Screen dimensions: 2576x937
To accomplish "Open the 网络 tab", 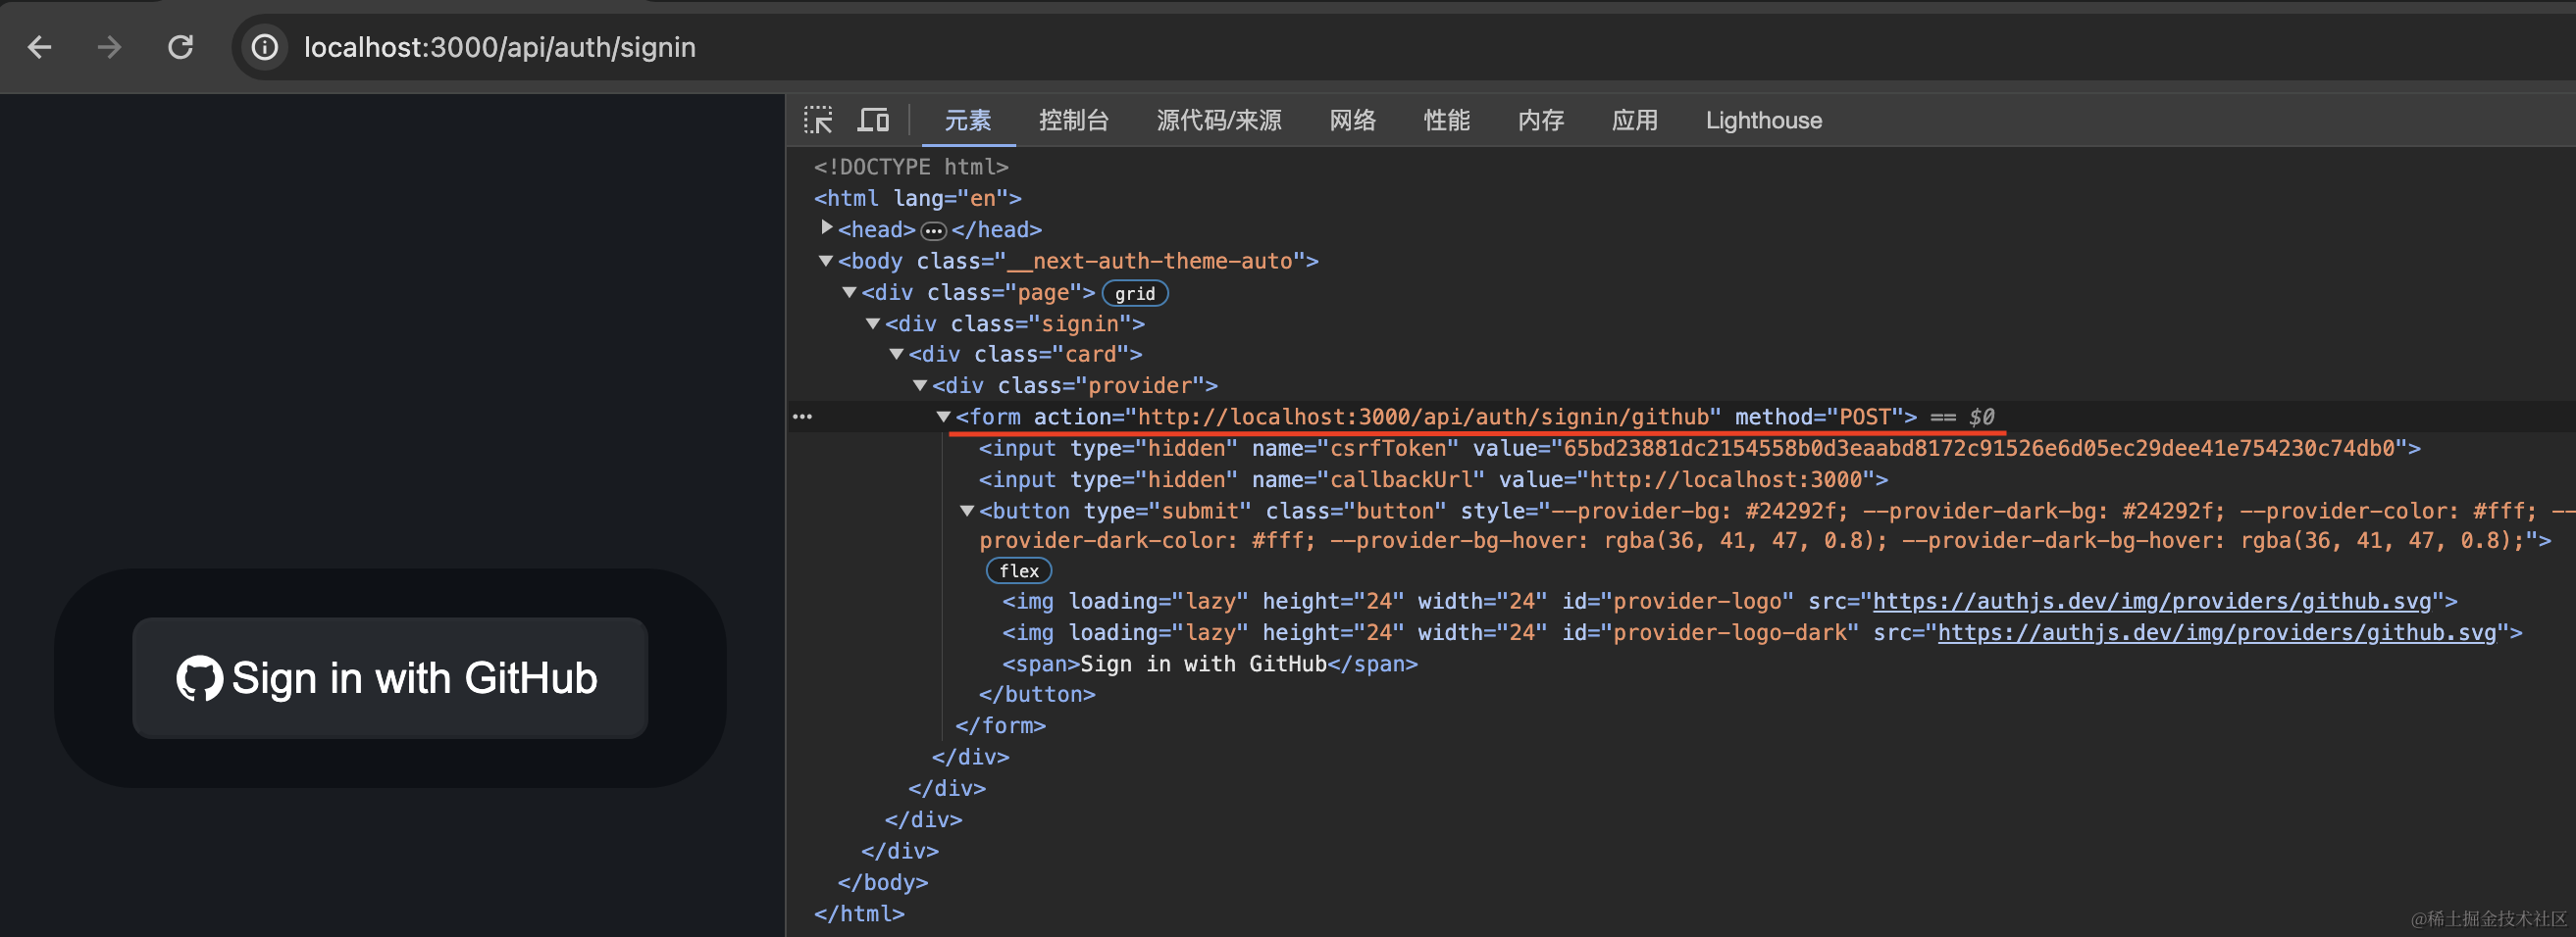I will point(1352,121).
